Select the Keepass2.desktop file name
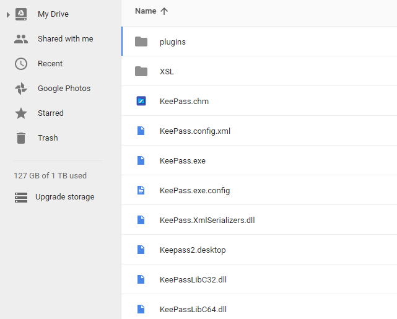This screenshot has height=319, width=397. pyautogui.click(x=193, y=250)
